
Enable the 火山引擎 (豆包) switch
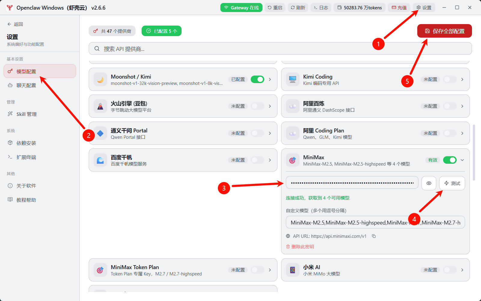pyautogui.click(x=257, y=106)
